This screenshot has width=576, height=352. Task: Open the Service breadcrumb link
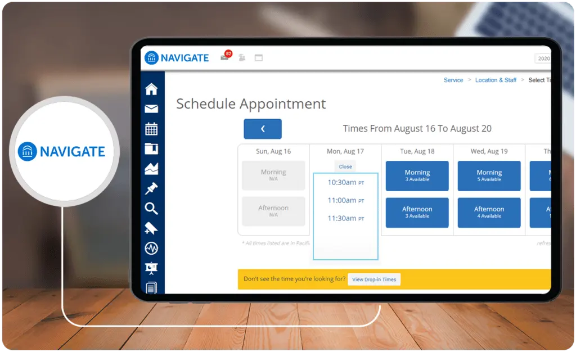tap(453, 80)
